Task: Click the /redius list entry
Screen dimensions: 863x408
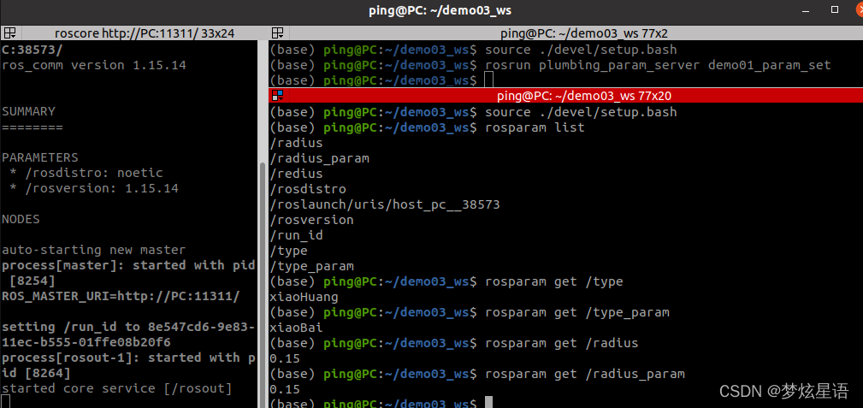Action: click(296, 174)
